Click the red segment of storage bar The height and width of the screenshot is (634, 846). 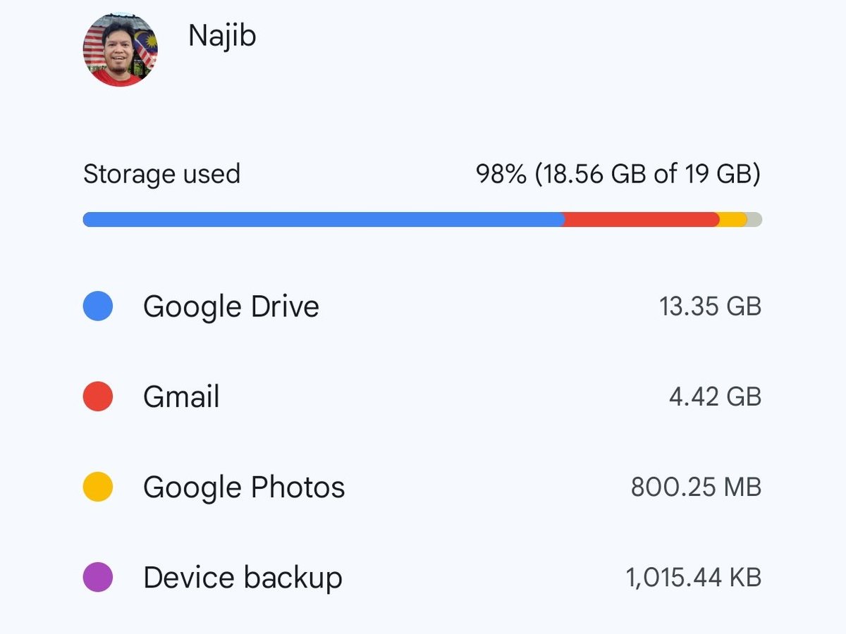tap(642, 219)
